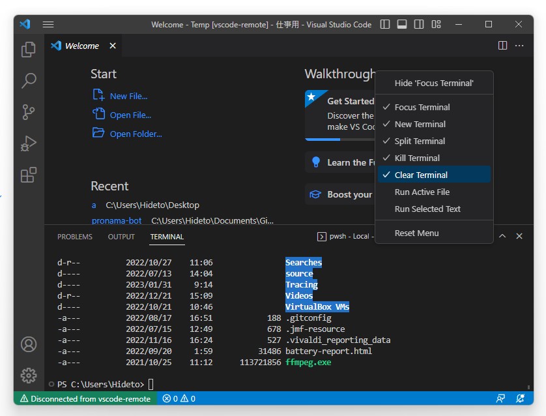Open recent folder pronama-bot
Image resolution: width=546 pixels, height=416 pixels.
(x=117, y=221)
